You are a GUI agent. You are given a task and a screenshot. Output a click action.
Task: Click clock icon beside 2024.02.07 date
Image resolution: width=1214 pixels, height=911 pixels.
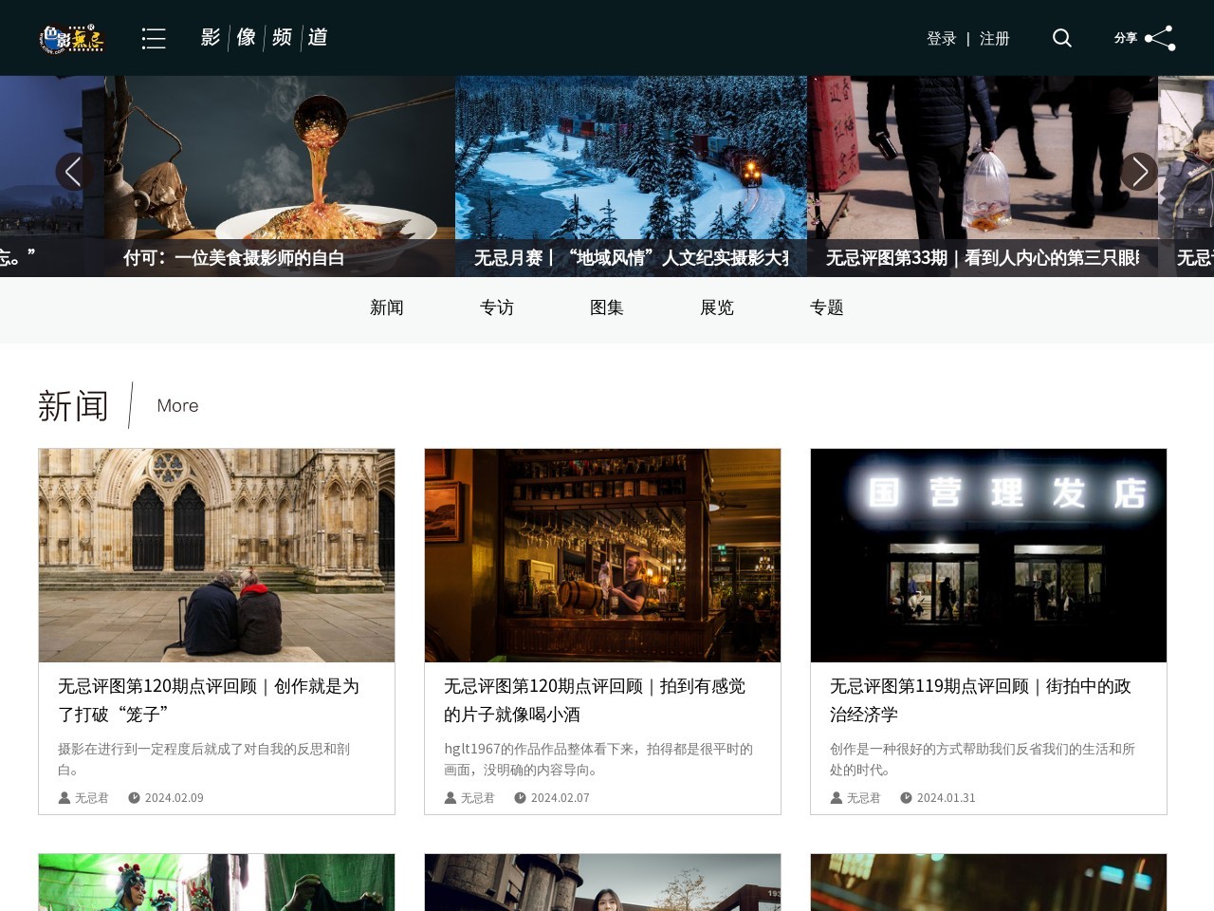pos(520,798)
